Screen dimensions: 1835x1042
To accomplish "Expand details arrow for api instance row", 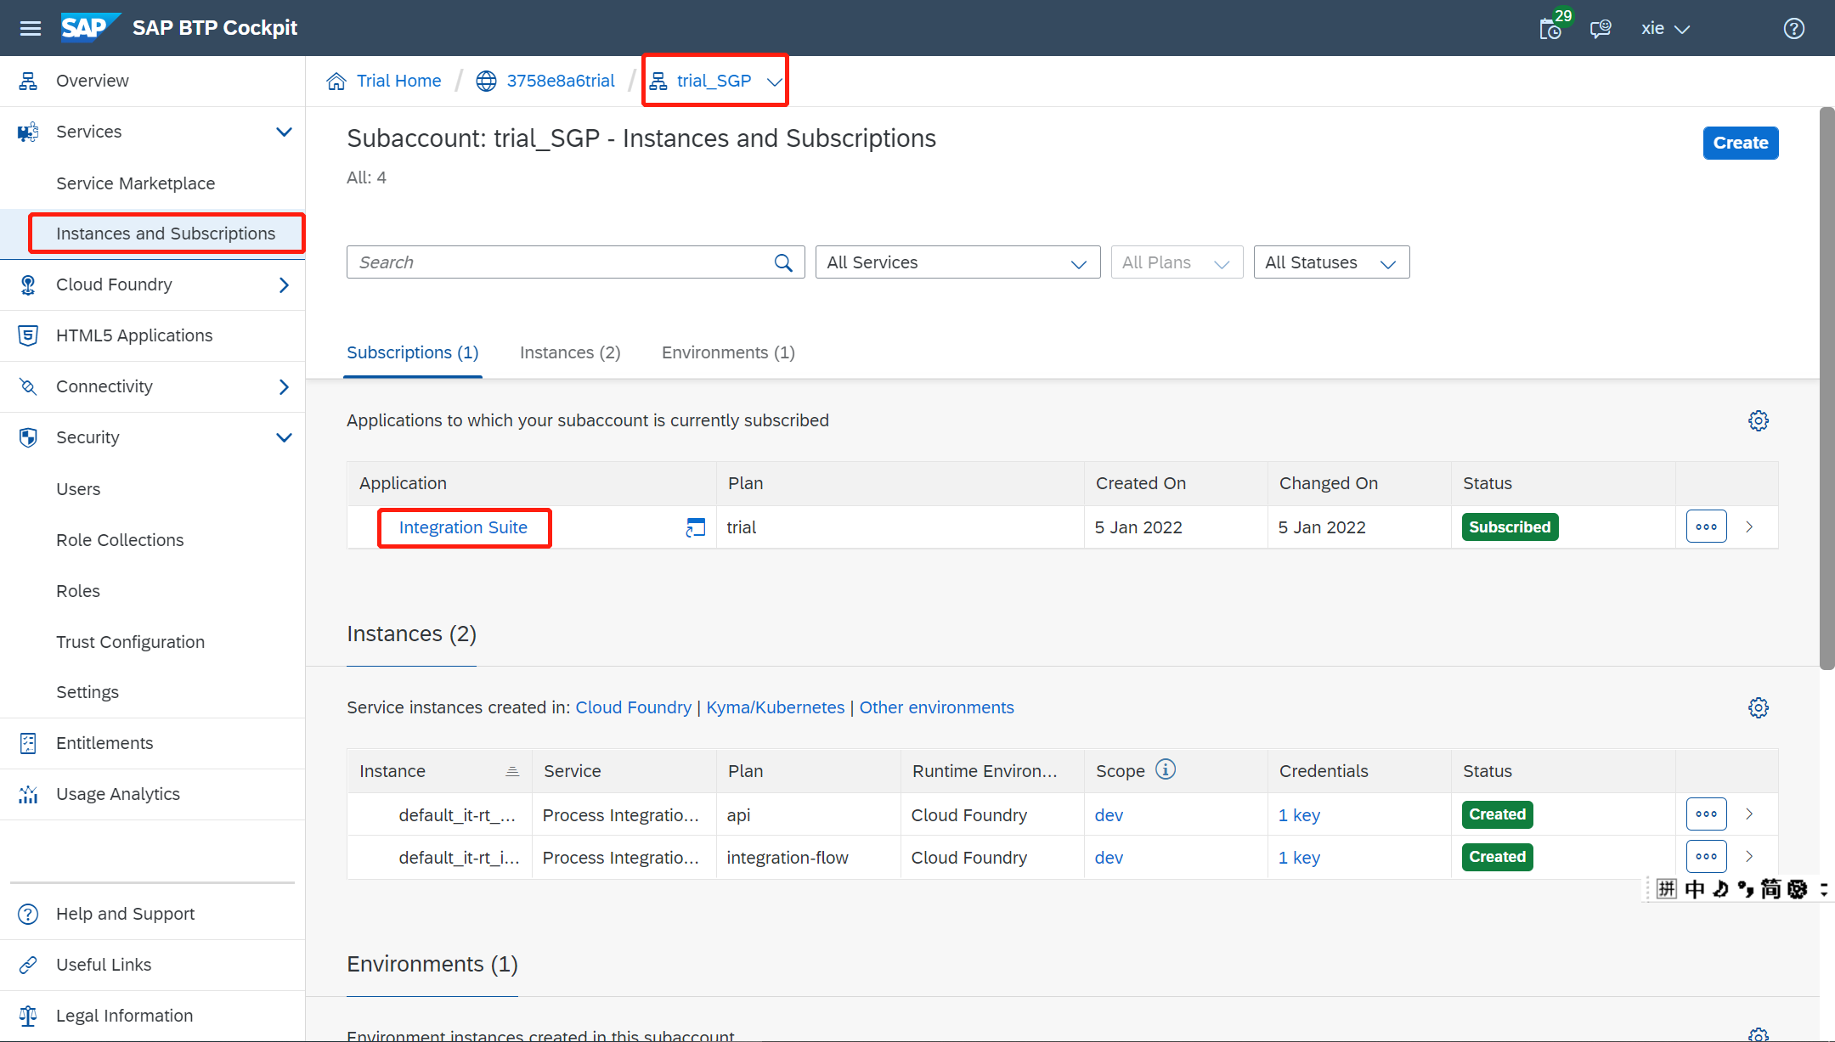I will (1749, 814).
